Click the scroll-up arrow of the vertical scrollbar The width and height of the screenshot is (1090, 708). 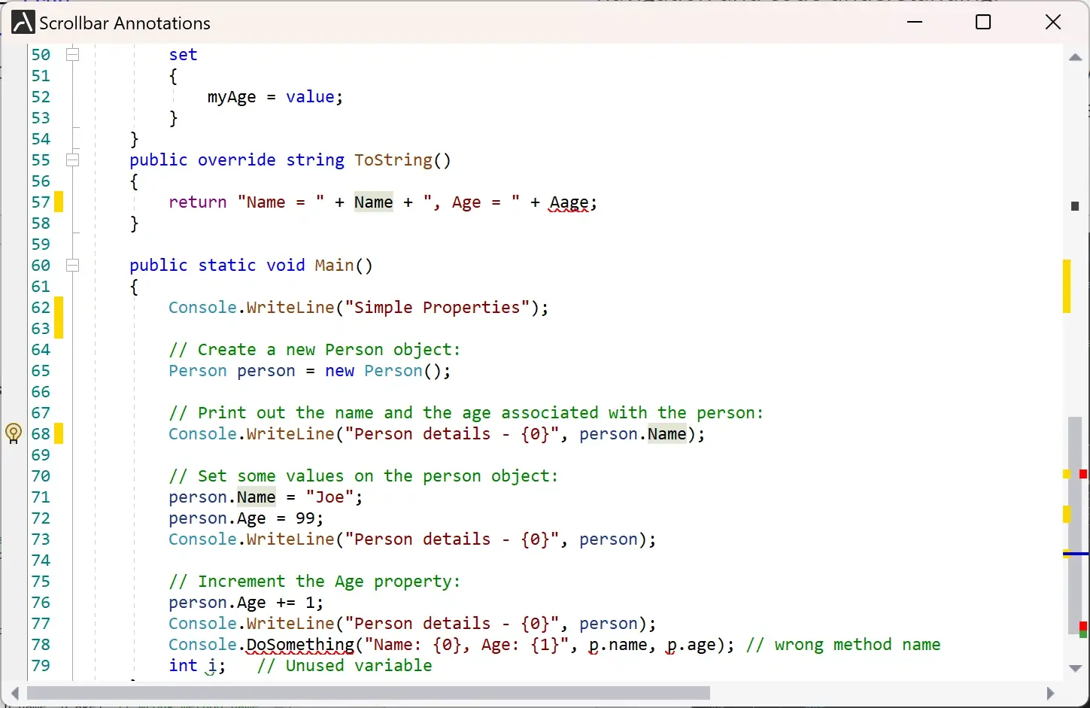pos(1075,57)
